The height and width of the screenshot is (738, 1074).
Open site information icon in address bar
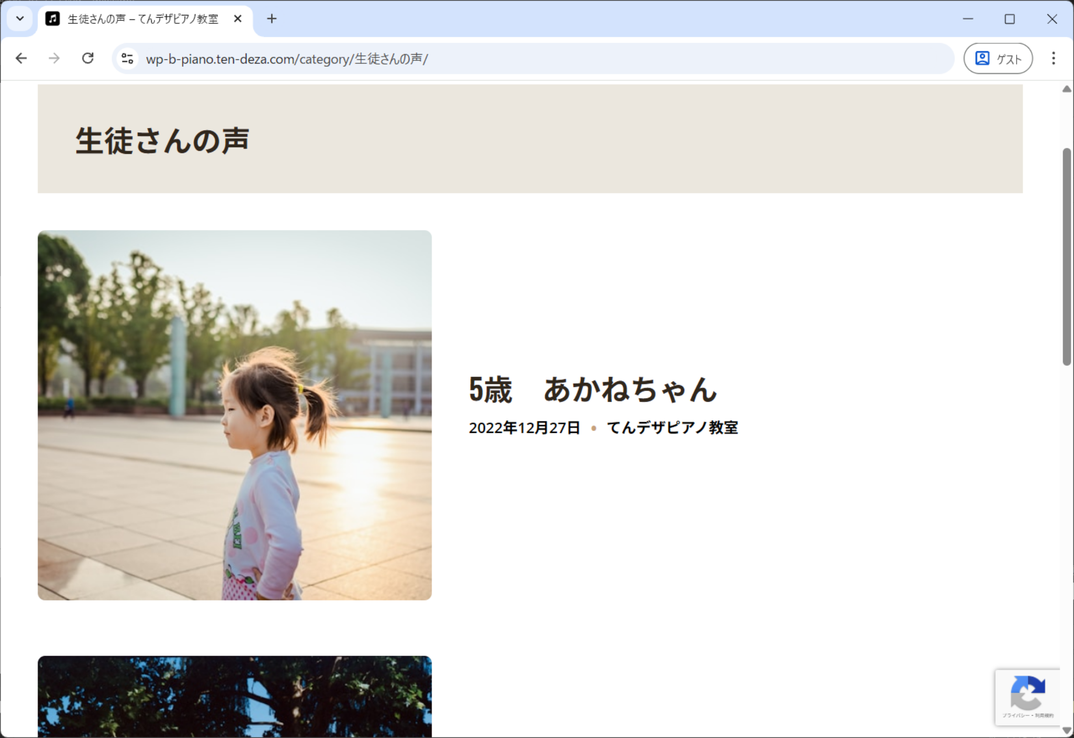tap(127, 58)
